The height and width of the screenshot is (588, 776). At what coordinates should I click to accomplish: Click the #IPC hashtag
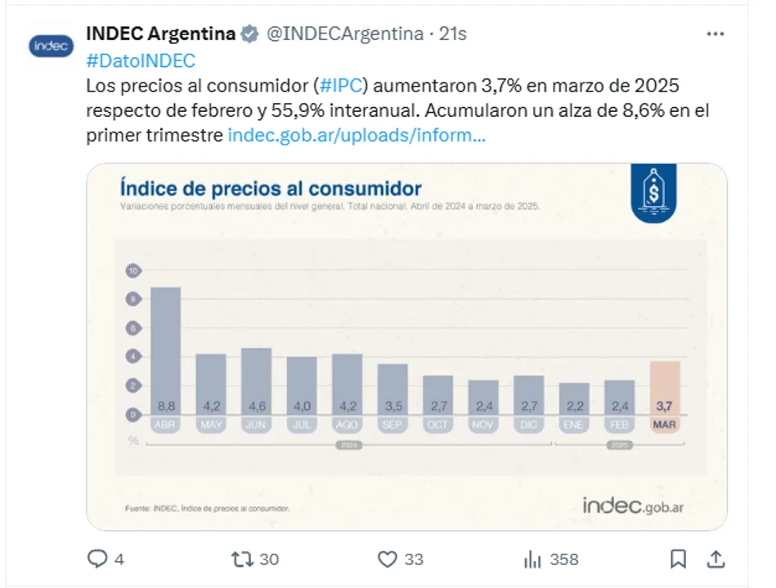[339, 86]
